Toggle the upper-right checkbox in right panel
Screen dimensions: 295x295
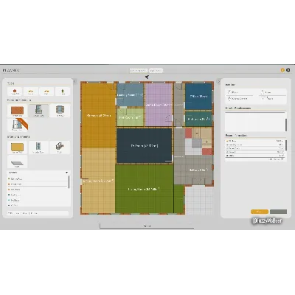point(263,92)
